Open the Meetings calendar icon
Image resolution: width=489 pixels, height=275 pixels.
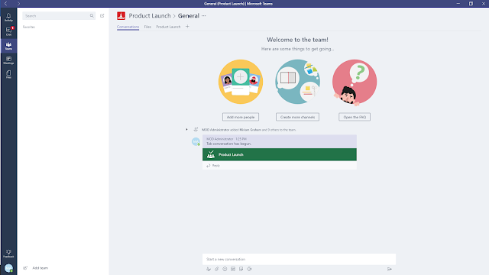(x=8, y=60)
